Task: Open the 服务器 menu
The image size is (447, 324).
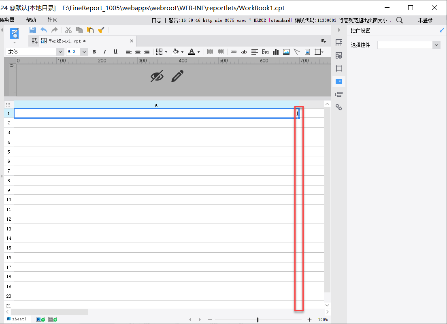Action: tap(7, 20)
